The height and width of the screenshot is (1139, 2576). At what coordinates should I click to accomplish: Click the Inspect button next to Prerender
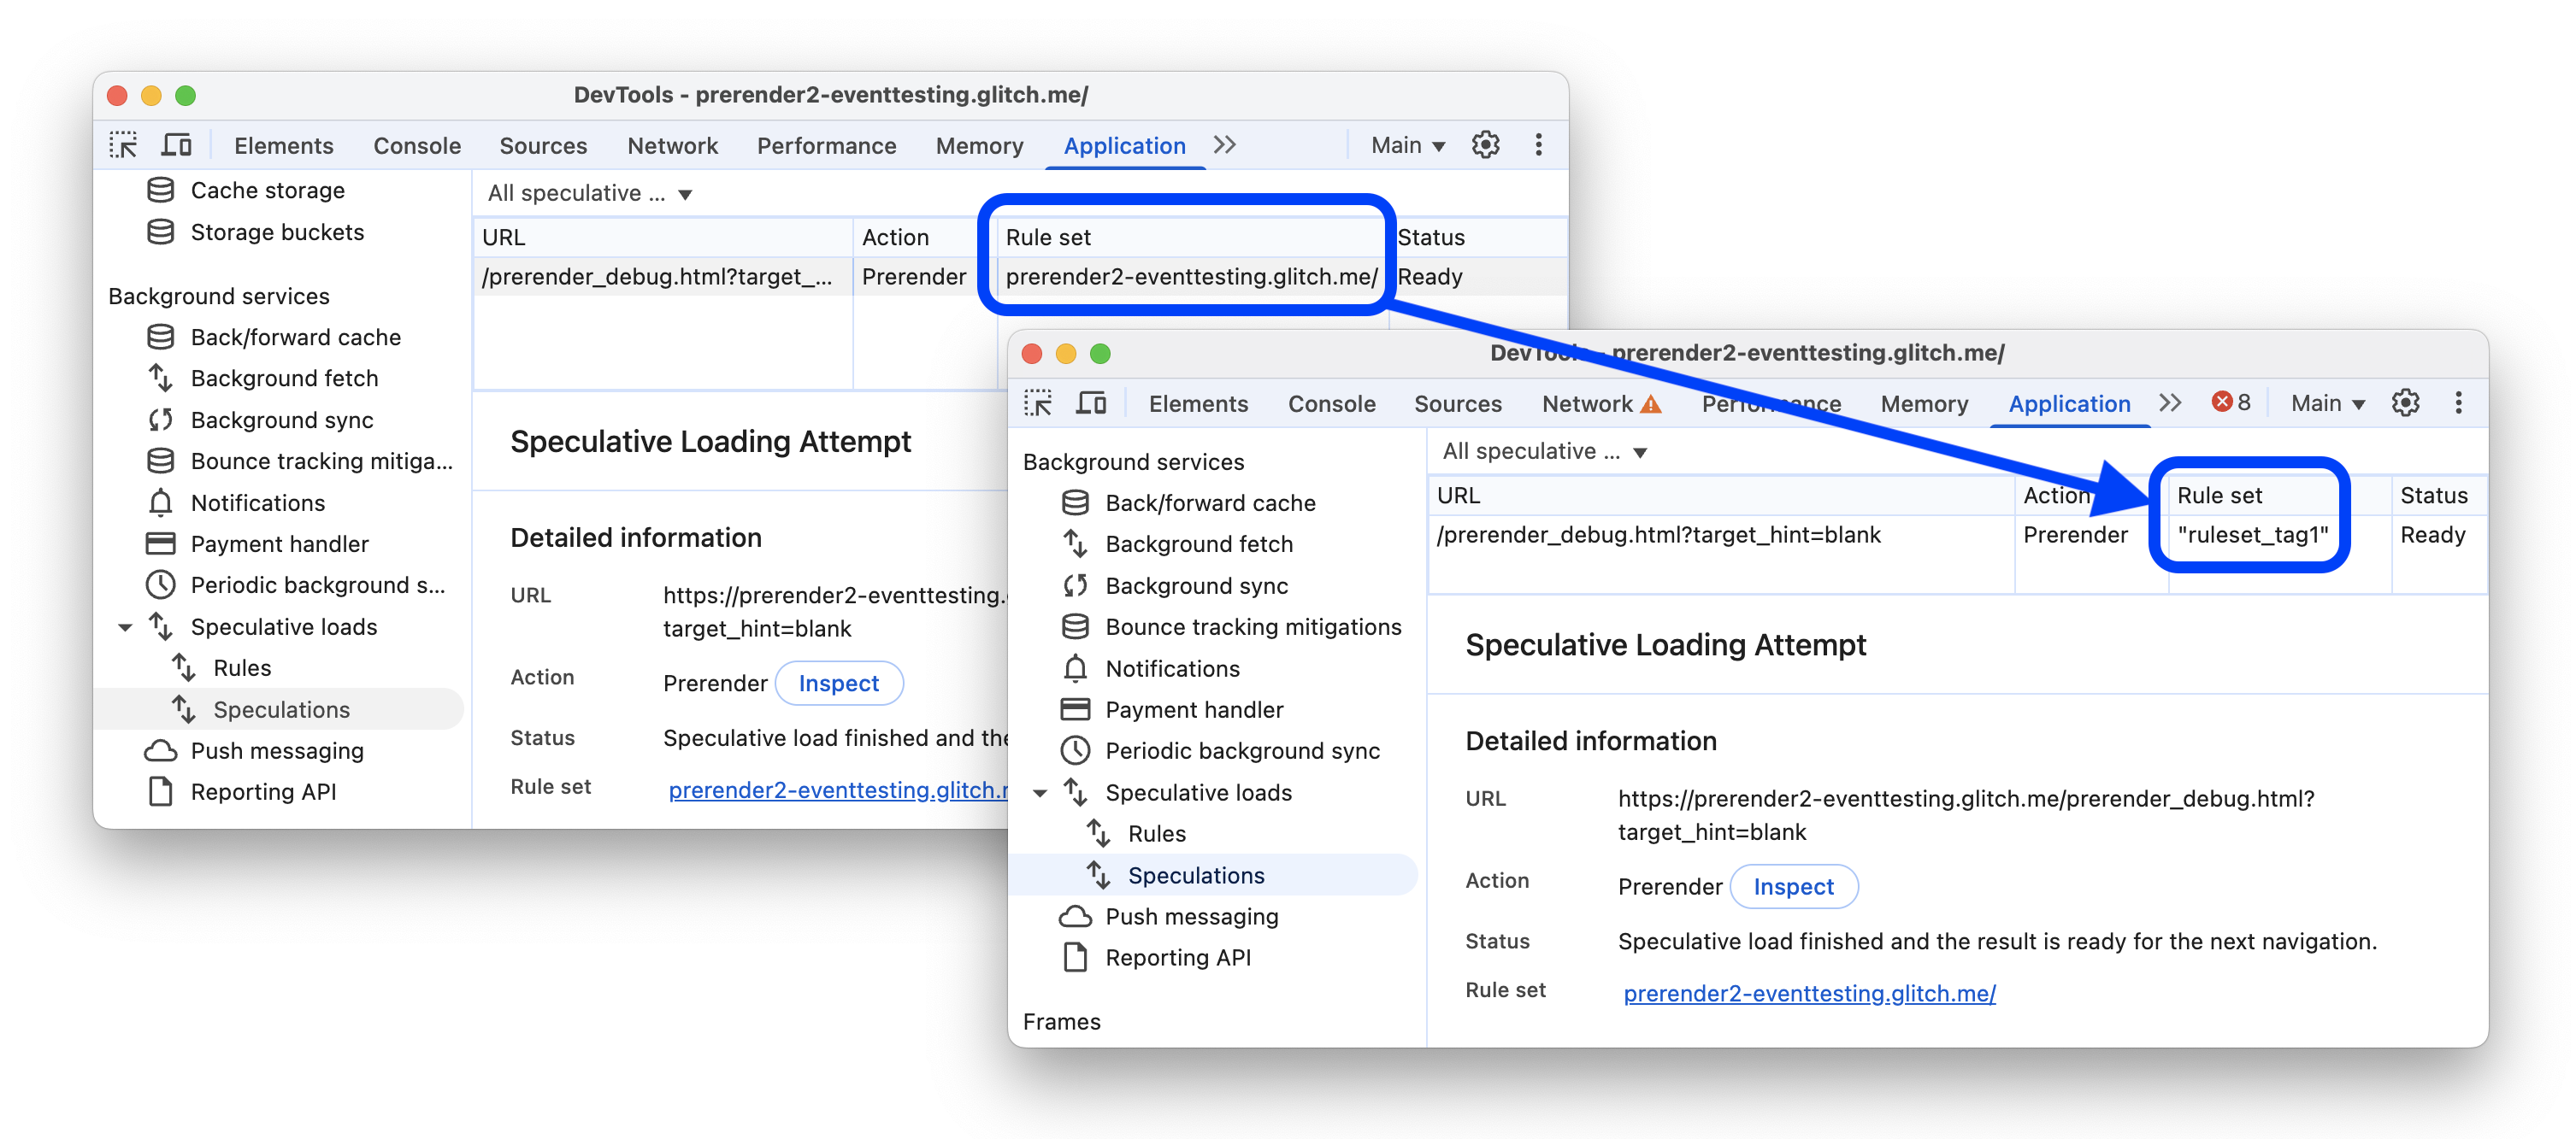tap(1794, 886)
